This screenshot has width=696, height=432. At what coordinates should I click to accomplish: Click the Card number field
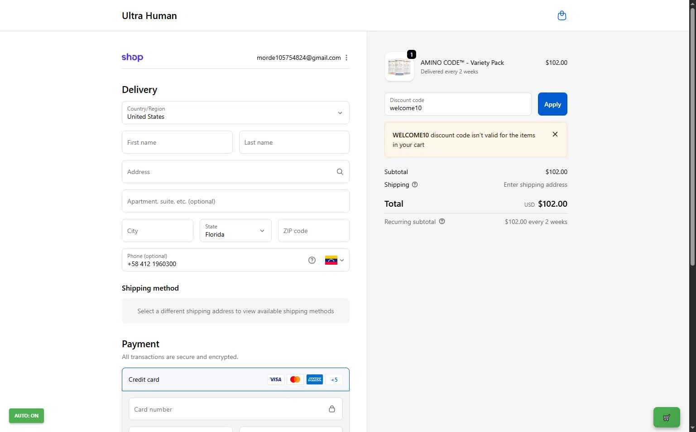click(x=235, y=409)
